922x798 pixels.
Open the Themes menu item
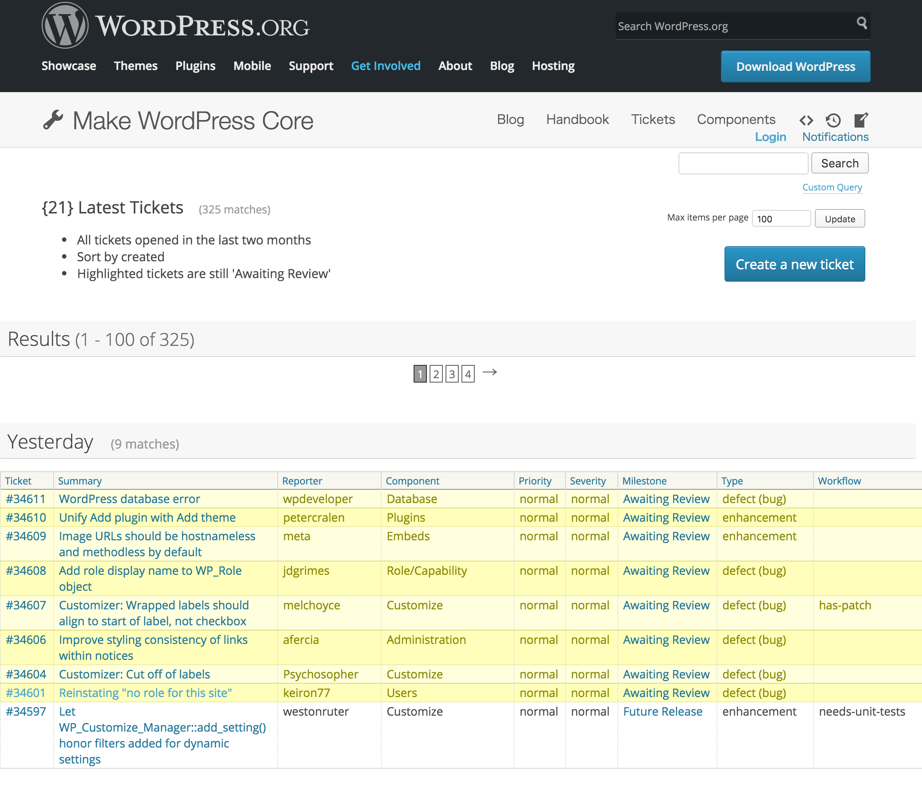point(136,66)
